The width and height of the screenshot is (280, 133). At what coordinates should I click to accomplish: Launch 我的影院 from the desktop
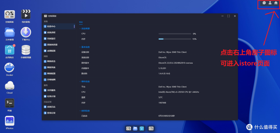(26, 14)
